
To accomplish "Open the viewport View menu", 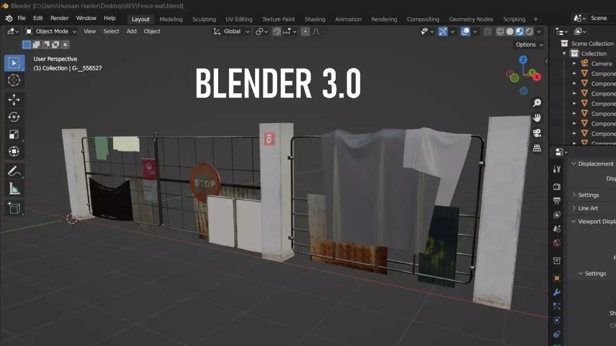I will click(90, 31).
